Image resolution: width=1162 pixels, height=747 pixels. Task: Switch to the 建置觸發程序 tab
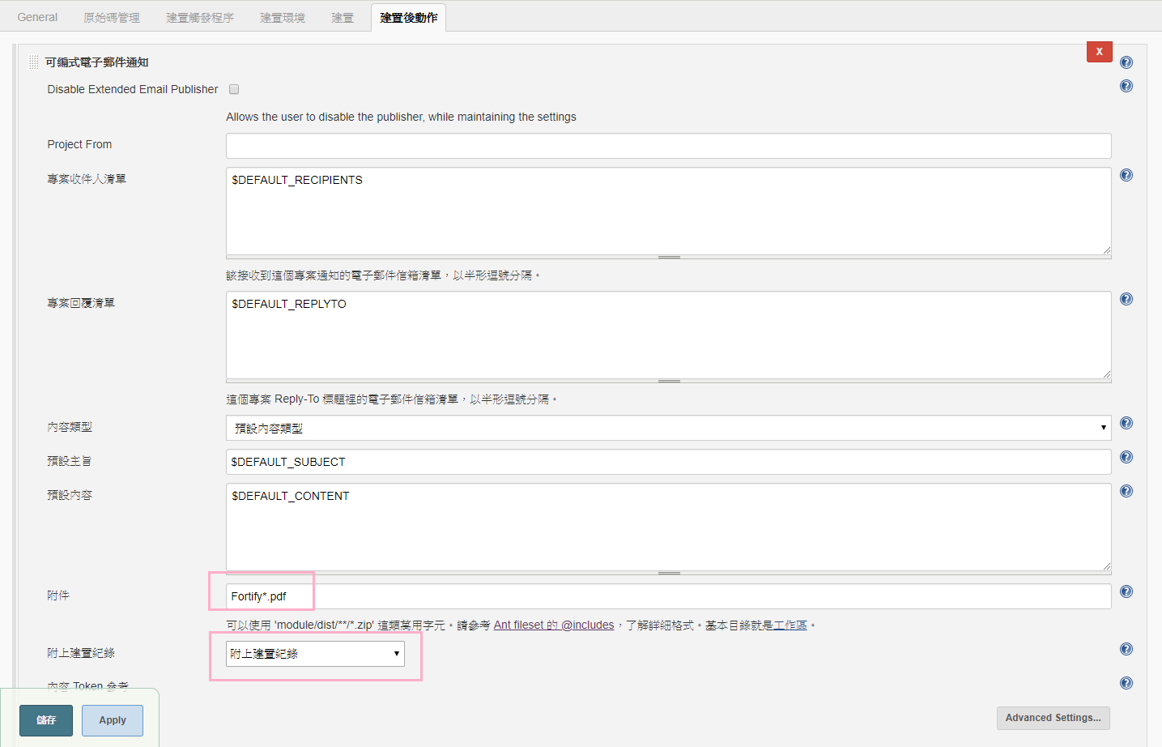pos(200,17)
